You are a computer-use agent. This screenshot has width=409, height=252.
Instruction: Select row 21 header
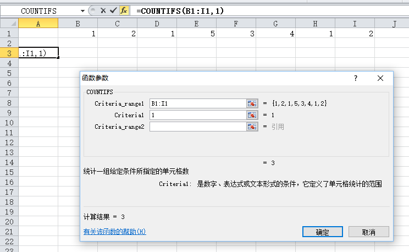pos(9,232)
